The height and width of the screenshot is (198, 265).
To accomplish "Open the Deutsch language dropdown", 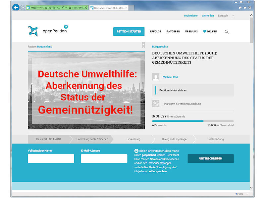I will (226, 16).
